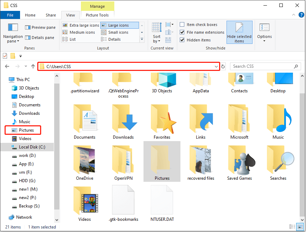
Task: Open the Sort by dropdown
Action: coord(156,32)
